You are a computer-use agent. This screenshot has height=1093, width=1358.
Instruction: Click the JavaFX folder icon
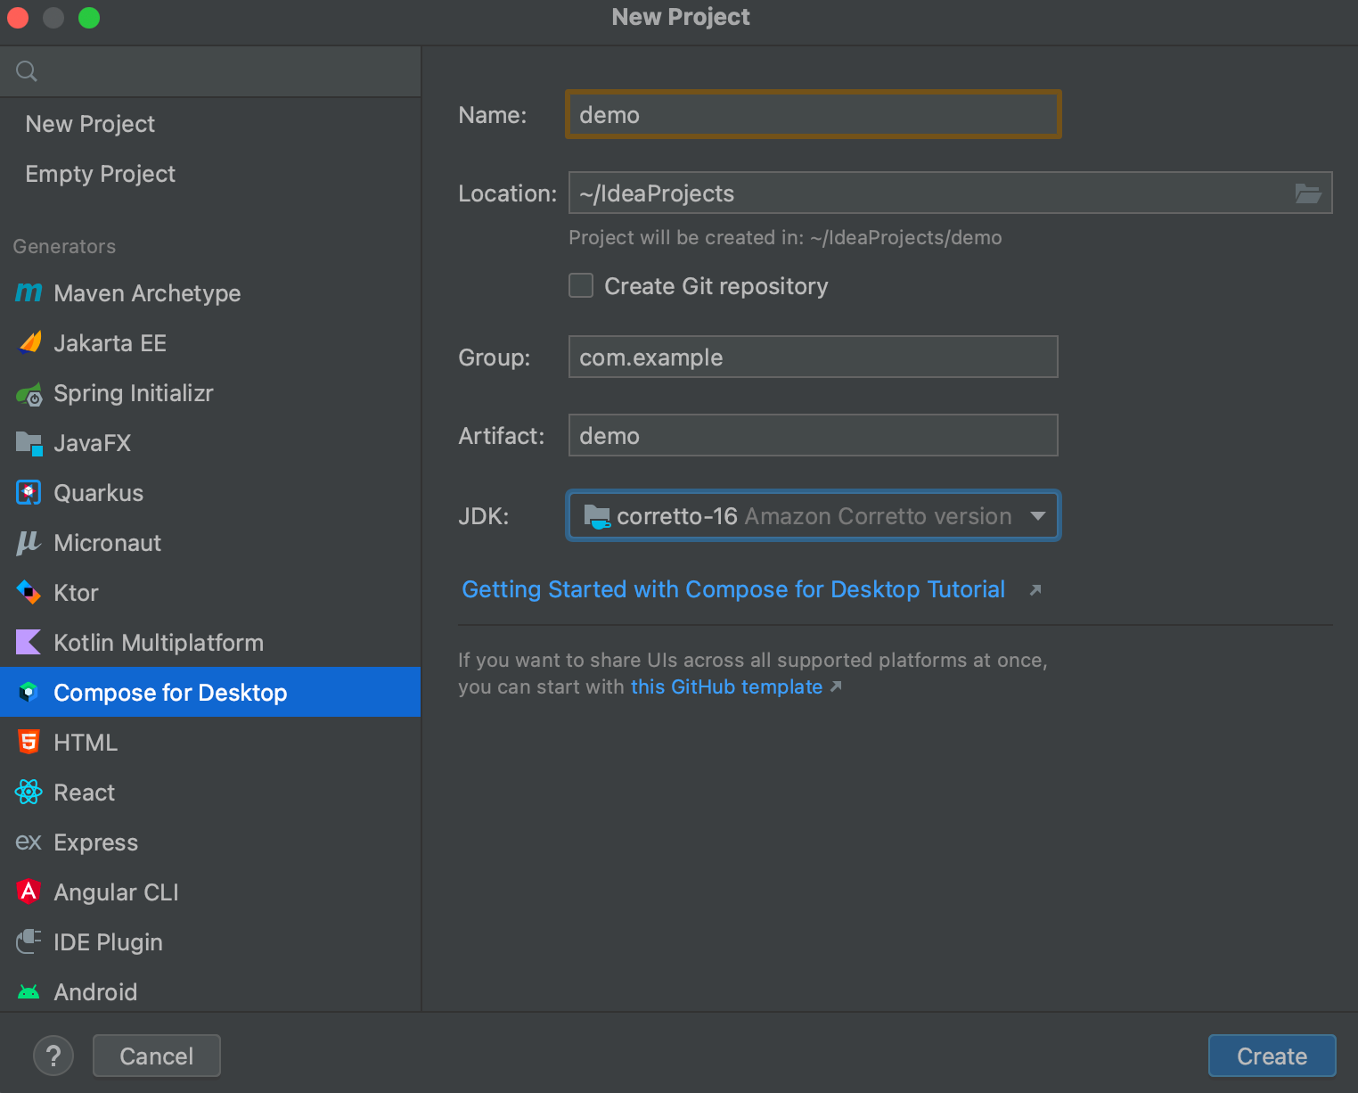29,443
